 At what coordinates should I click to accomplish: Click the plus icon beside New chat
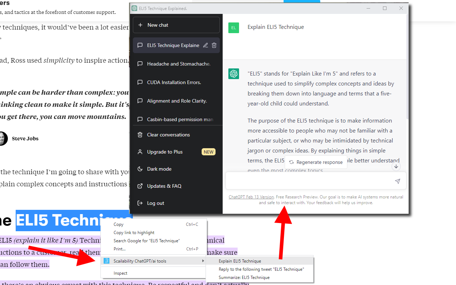tap(140, 25)
